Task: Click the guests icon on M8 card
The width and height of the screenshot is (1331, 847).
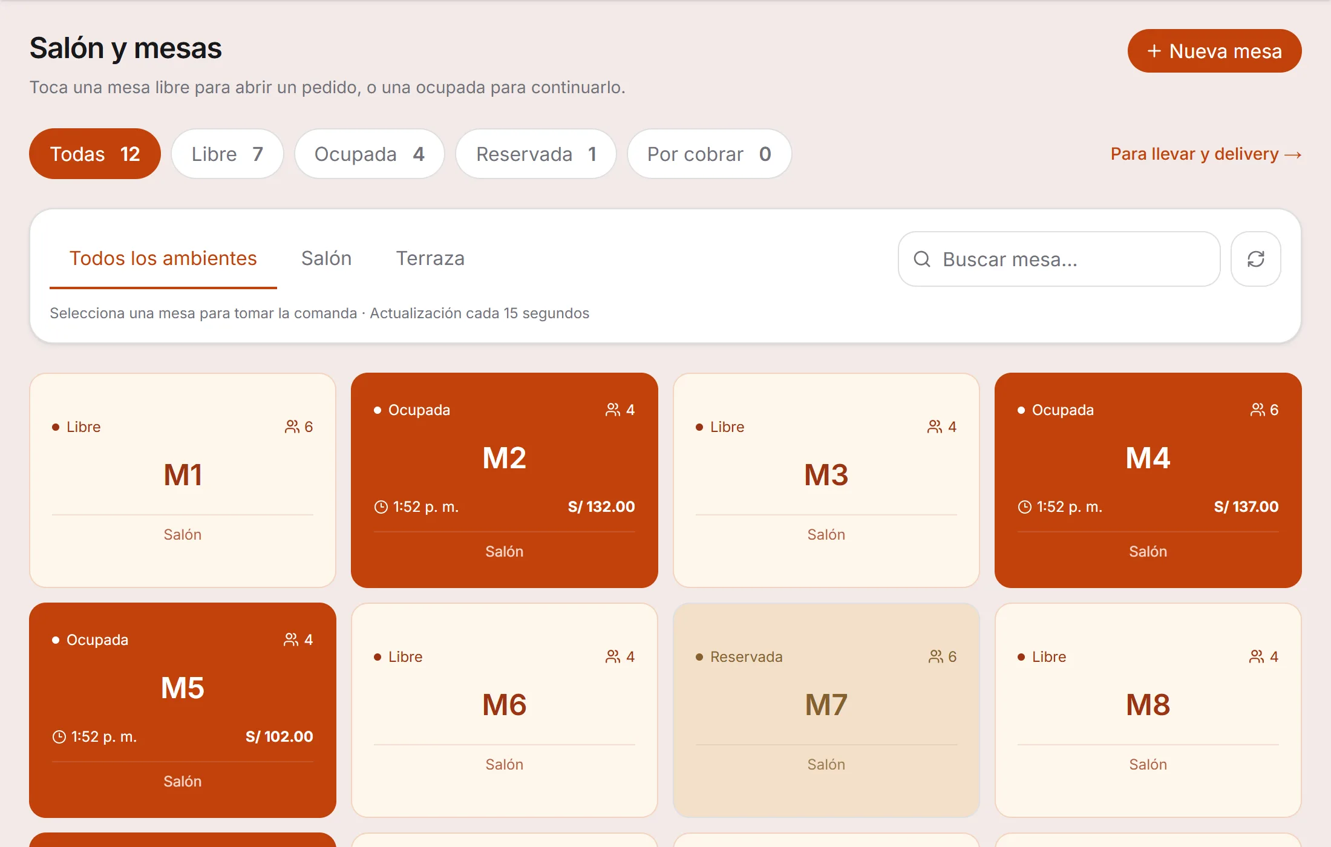Action: click(1257, 657)
